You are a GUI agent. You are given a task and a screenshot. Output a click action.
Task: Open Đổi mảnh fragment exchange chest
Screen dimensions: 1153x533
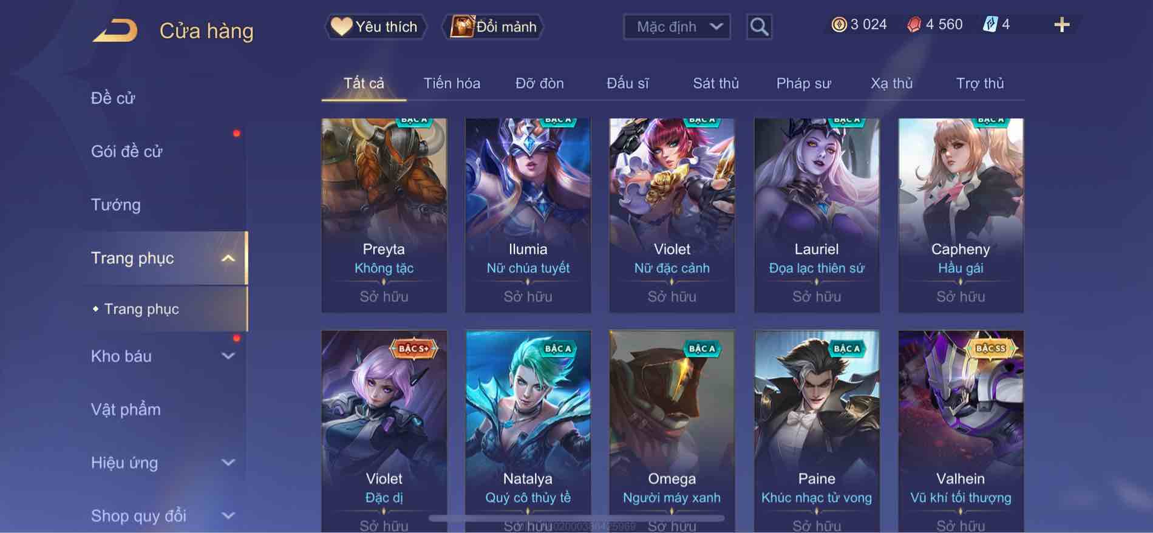(494, 27)
